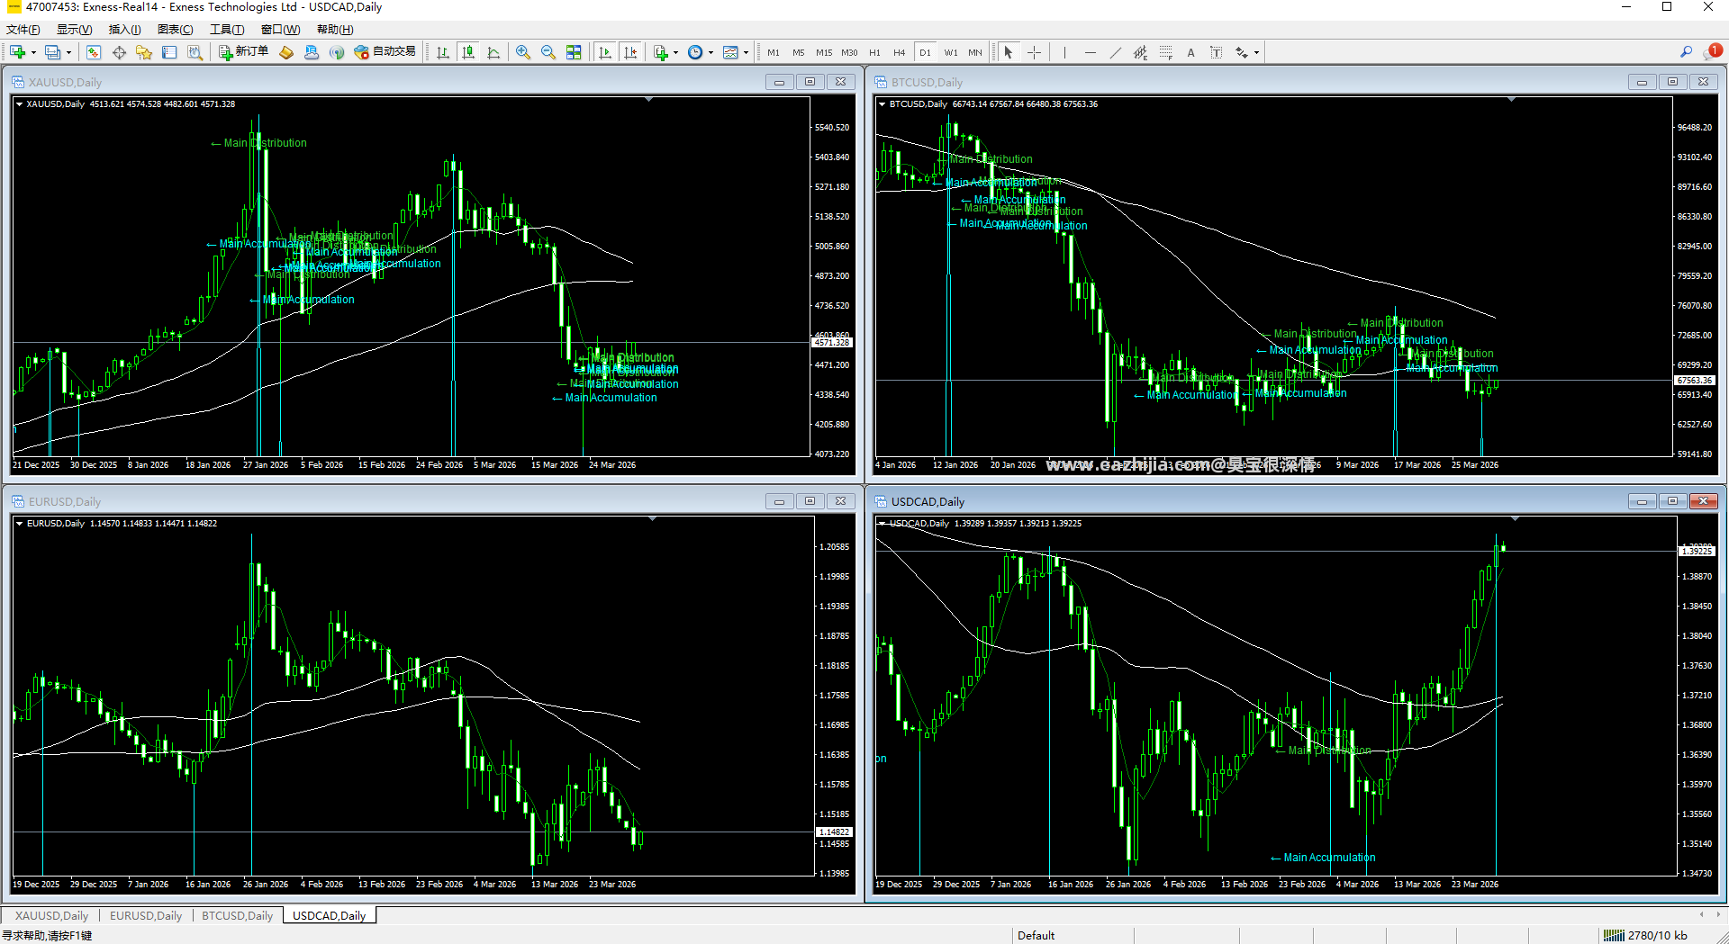
Task: Open the Indicators list icon
Action: [661, 52]
